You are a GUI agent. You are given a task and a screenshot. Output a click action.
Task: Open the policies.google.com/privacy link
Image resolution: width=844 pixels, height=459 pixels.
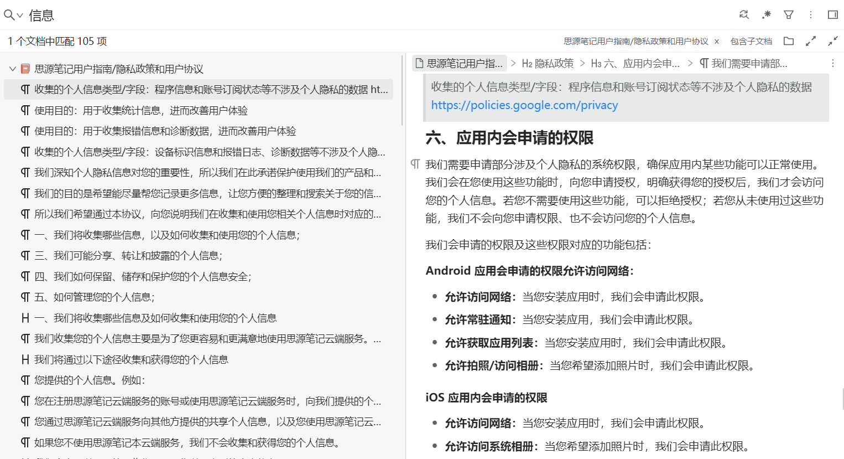(524, 105)
